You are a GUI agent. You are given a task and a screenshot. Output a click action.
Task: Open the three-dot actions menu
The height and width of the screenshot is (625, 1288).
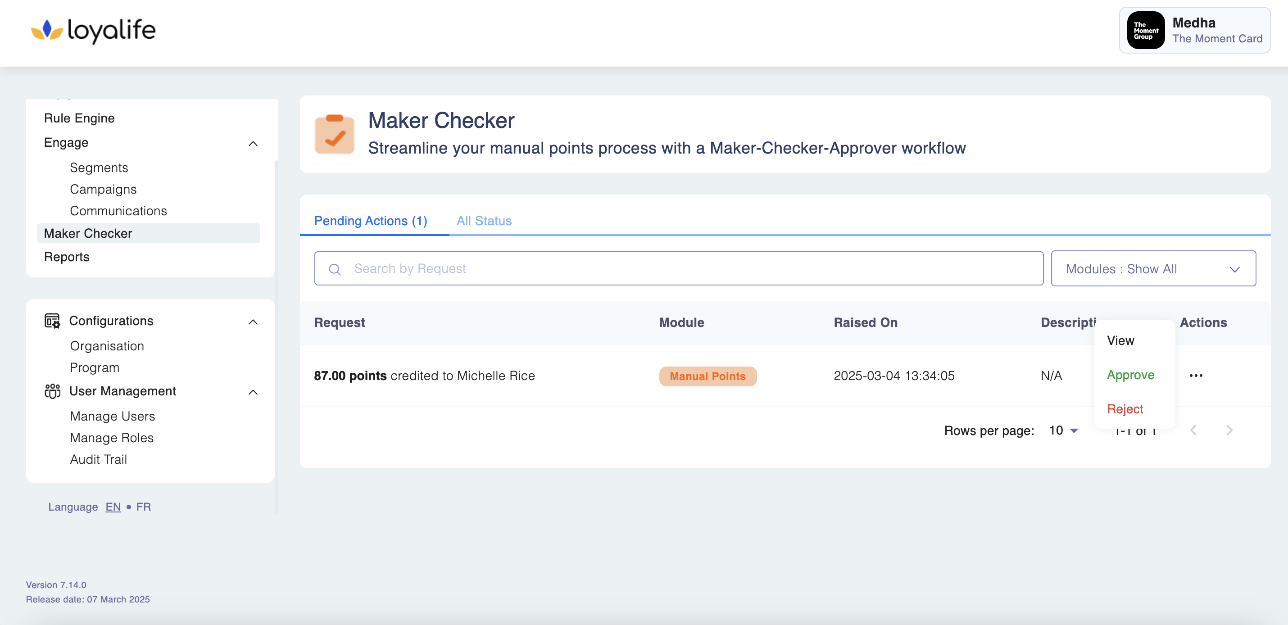click(x=1196, y=376)
